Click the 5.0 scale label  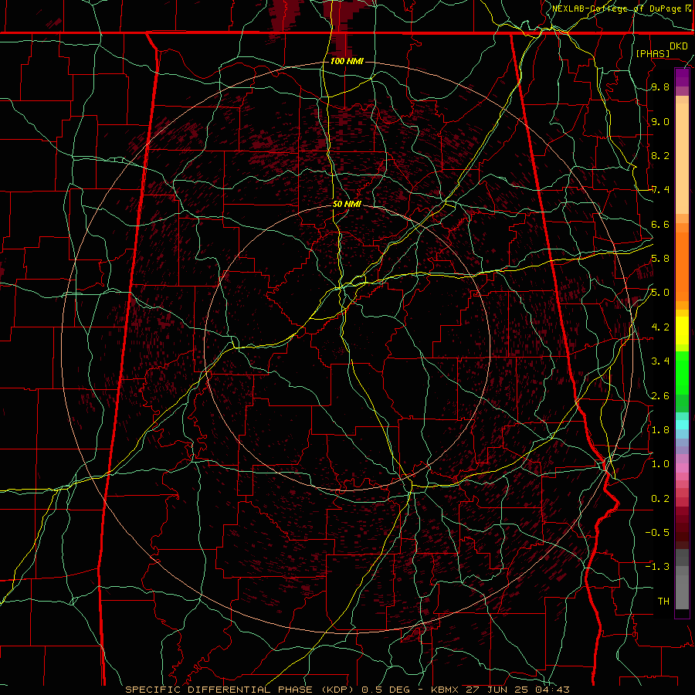click(660, 293)
